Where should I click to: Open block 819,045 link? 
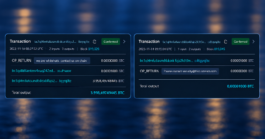[219, 49]
